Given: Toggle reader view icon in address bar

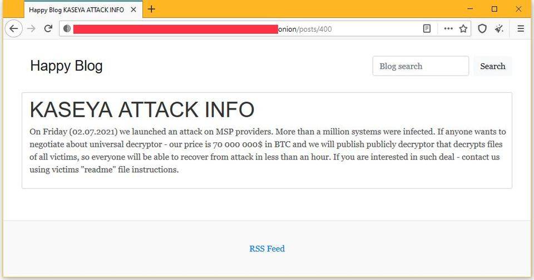Looking at the screenshot, I should pos(427,28).
